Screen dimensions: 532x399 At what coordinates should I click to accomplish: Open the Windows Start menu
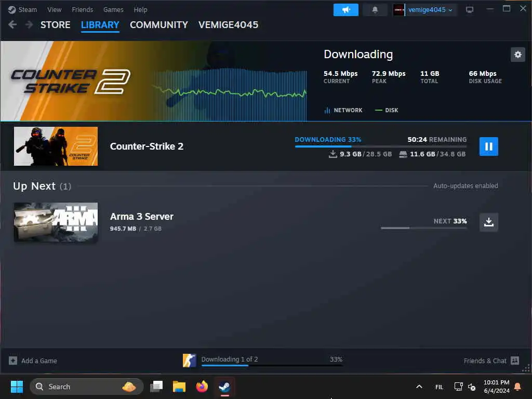point(17,387)
